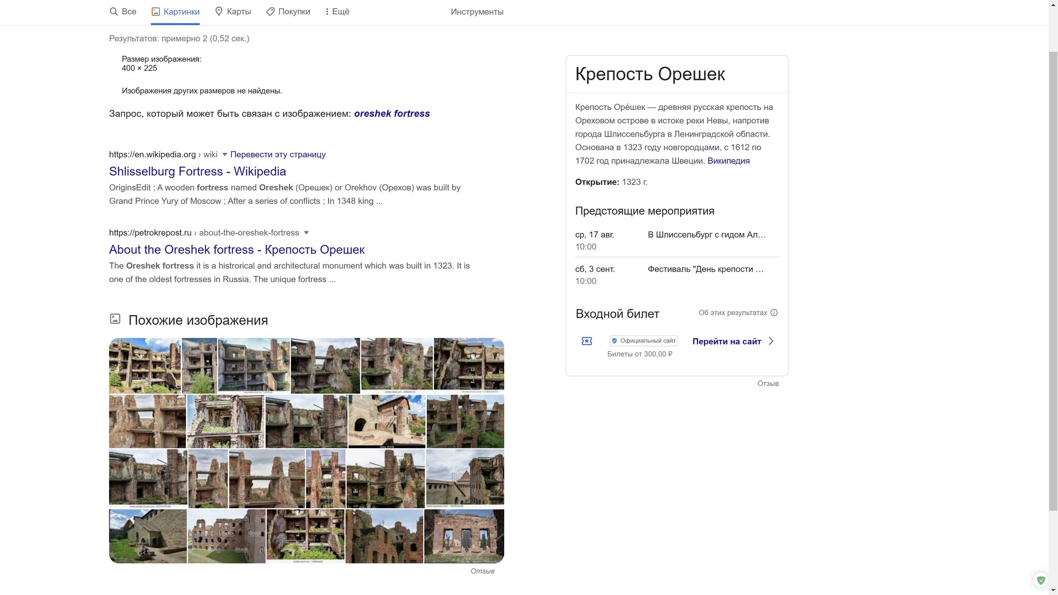Open the Shlisselburg Fortress - Wikipedia link
1058x595 pixels.
click(197, 171)
